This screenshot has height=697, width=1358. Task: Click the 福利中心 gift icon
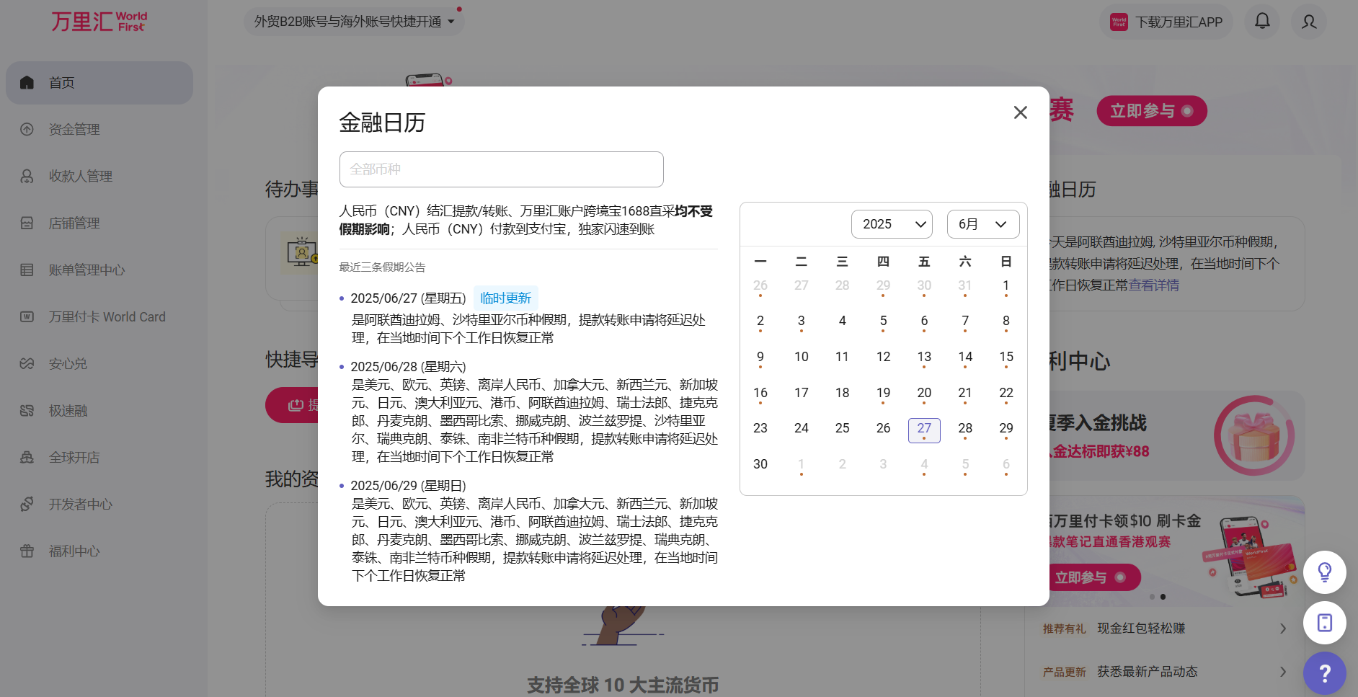[x=27, y=551]
